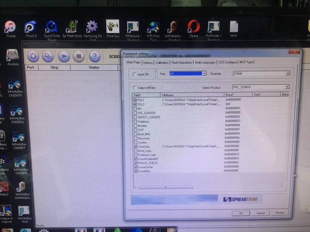Open the Baudrate dropdown showing 57600
Screen dimensions: 310x232
pyautogui.click(x=288, y=73)
